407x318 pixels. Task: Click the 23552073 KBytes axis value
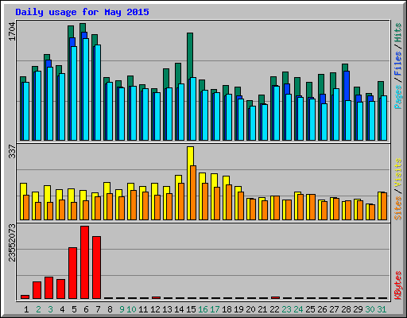click(12, 242)
